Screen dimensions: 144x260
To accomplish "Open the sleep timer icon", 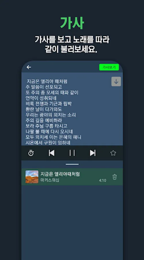I will 31,153.
